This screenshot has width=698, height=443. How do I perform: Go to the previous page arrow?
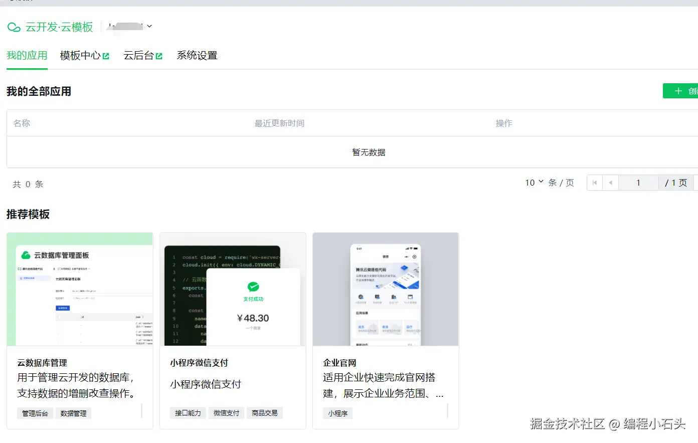tap(610, 183)
